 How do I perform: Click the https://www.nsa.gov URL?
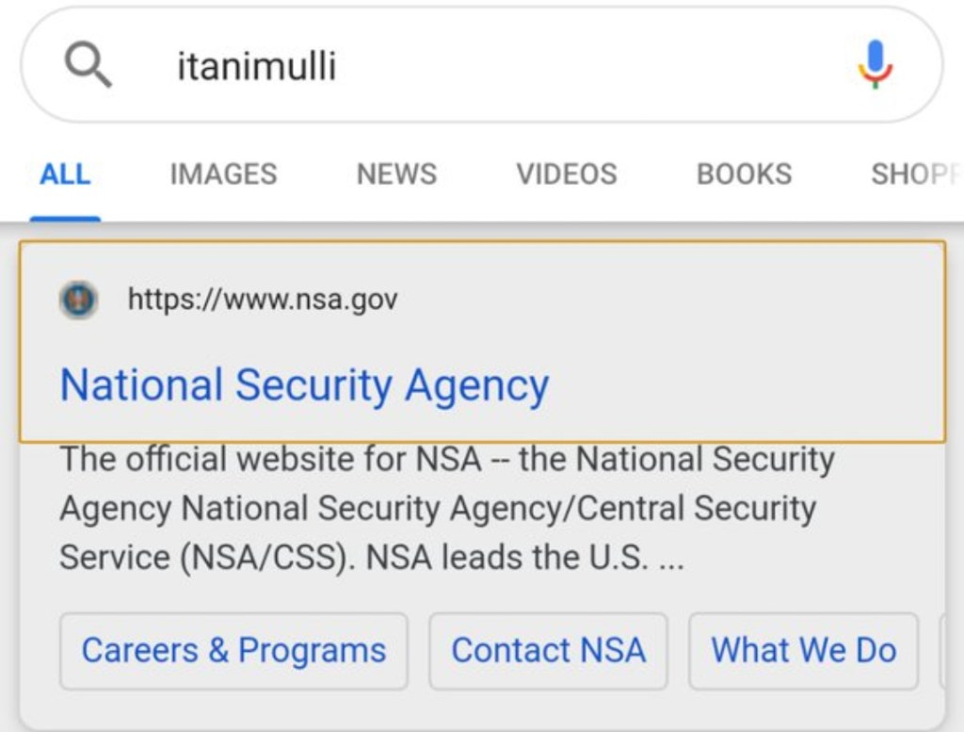263,301
